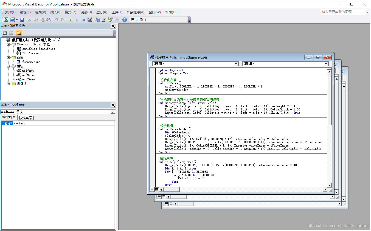Open the 窗口(W) menu
The image size is (371, 231).
154,12
